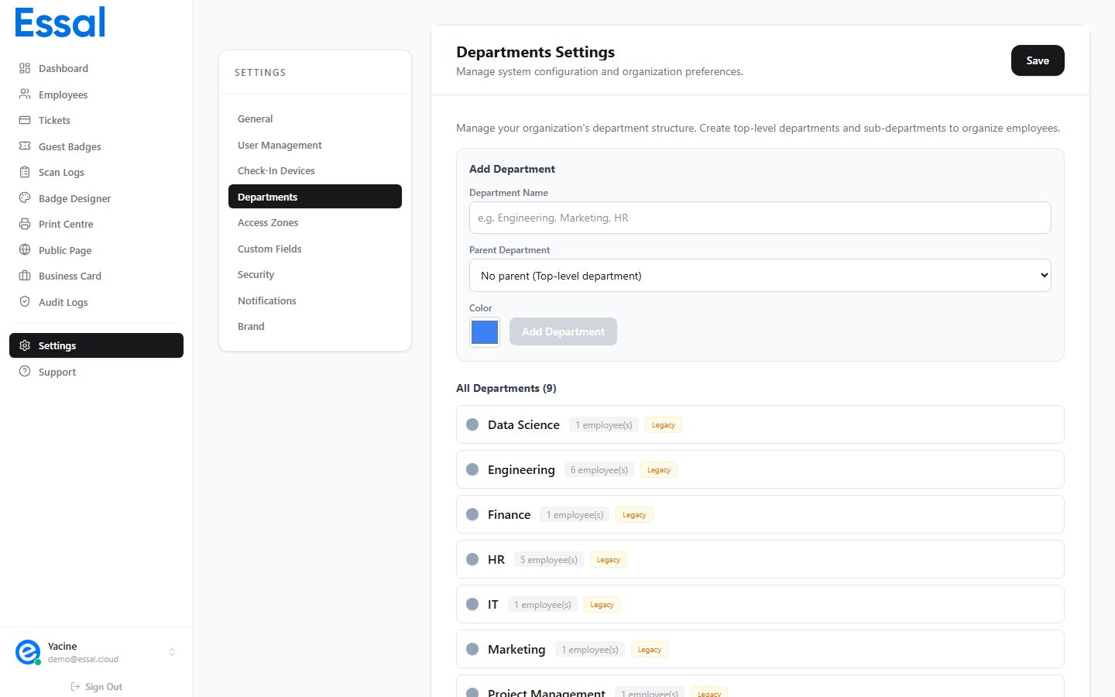Screen dimensions: 1115x697
Task: Click the Sign Out link
Action: [x=97, y=687]
